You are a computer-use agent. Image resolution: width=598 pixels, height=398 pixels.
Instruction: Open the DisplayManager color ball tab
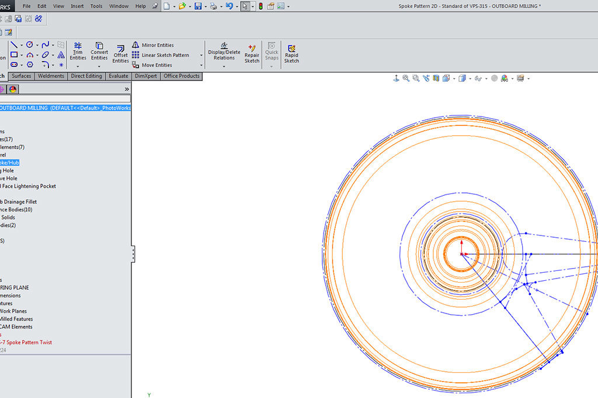pyautogui.click(x=13, y=89)
